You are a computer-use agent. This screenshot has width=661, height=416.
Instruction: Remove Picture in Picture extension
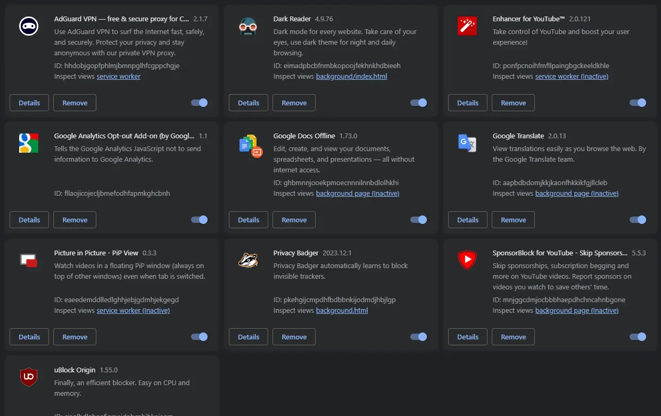tap(75, 337)
